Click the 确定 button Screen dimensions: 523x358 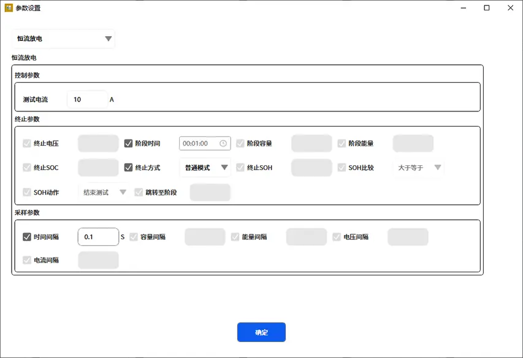[261, 332]
